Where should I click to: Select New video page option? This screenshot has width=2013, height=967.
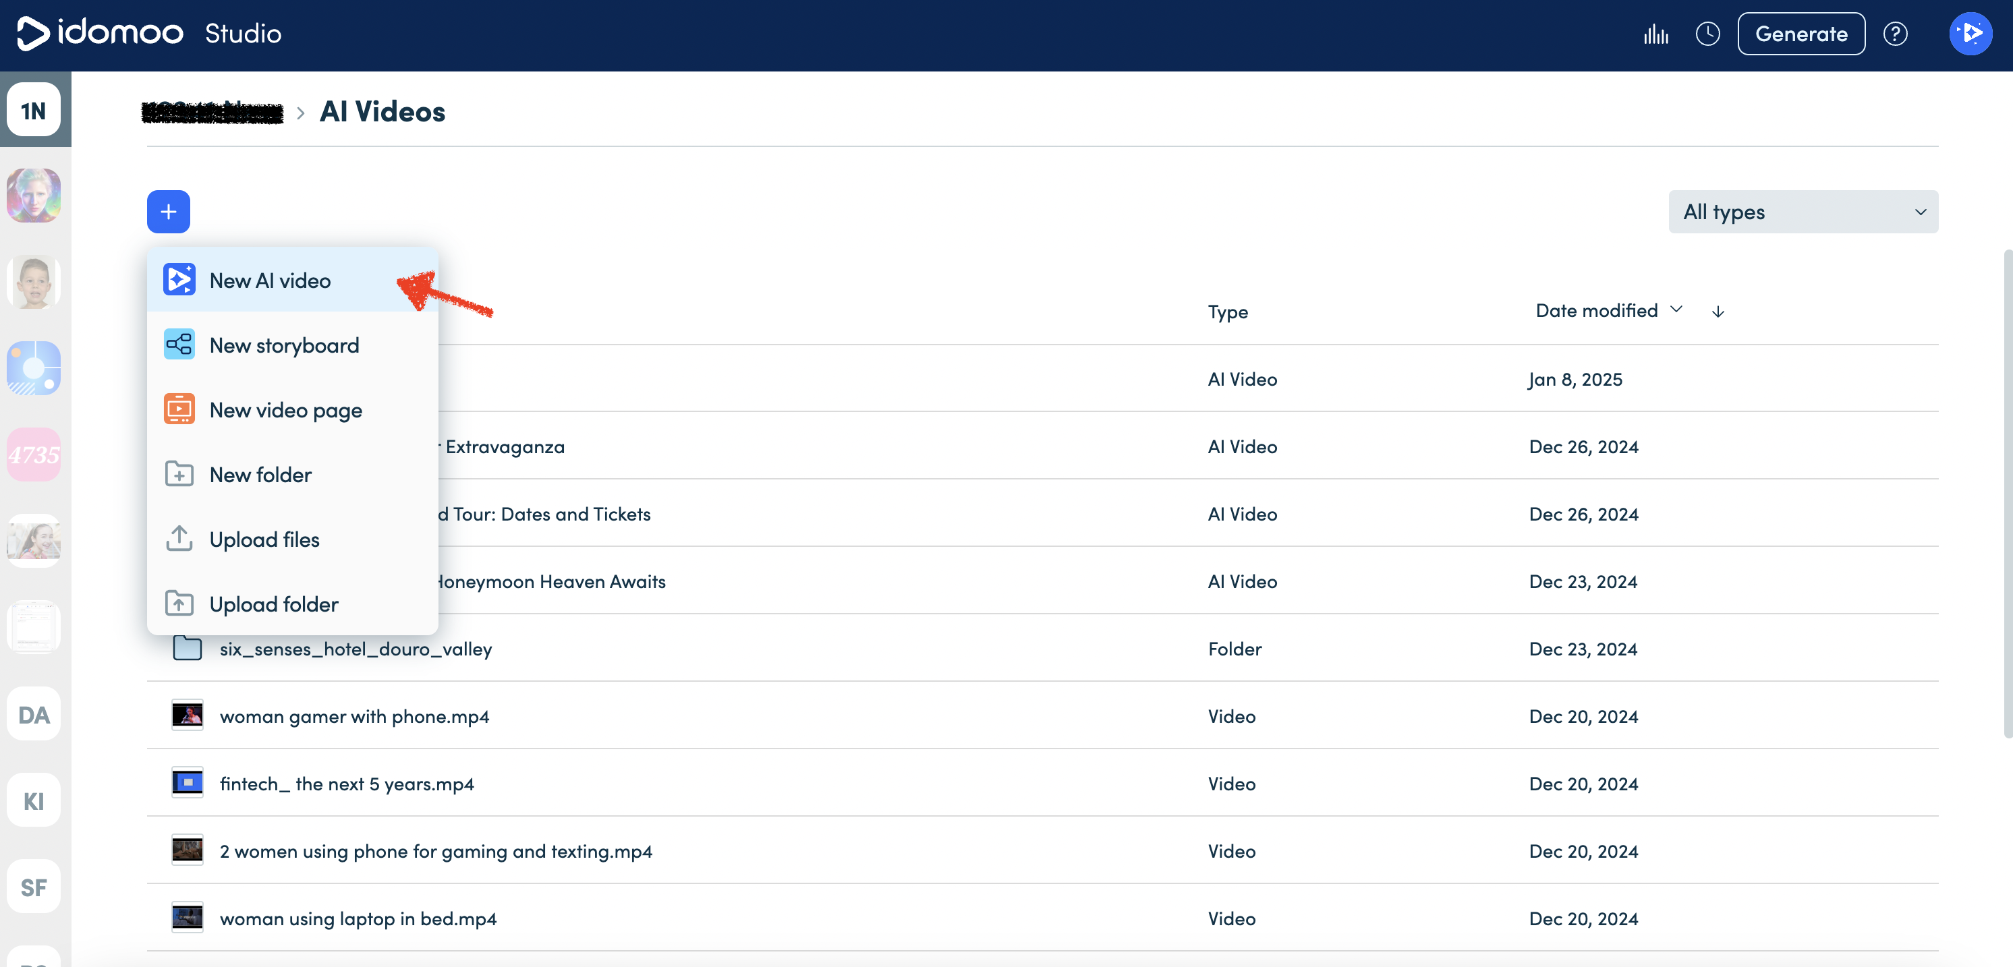285,410
